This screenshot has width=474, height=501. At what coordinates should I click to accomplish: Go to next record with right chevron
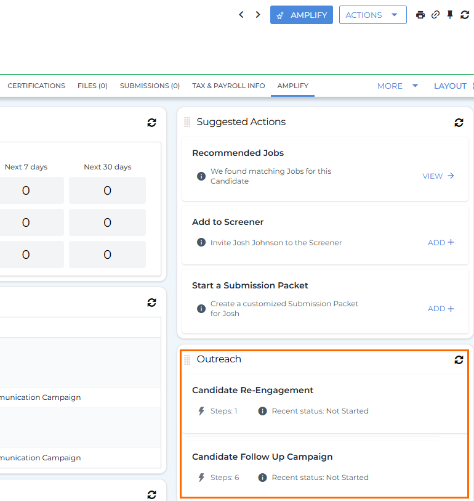point(258,15)
